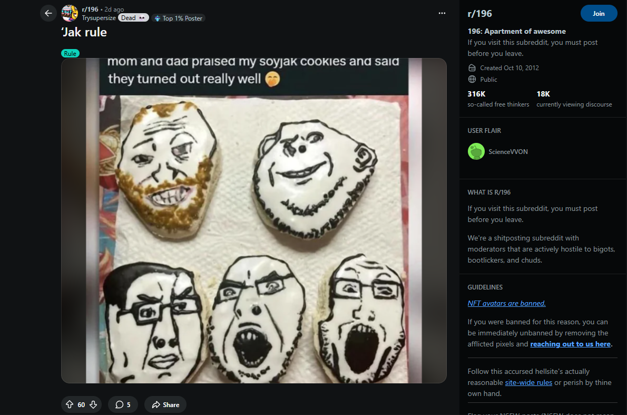
Task: Select the green Rule post flair
Action: pos(70,53)
